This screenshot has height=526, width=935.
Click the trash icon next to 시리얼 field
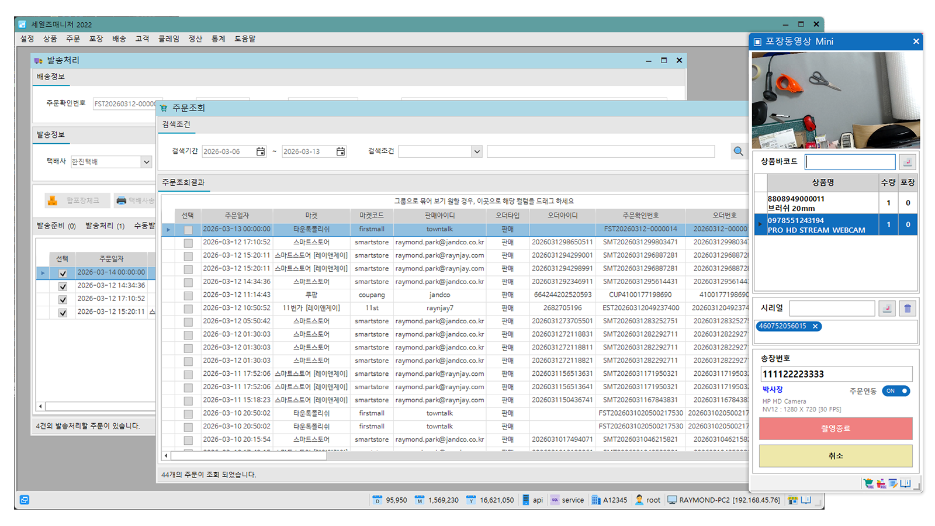point(907,309)
